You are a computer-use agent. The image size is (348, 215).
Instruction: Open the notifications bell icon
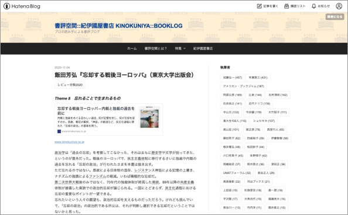(313, 6)
